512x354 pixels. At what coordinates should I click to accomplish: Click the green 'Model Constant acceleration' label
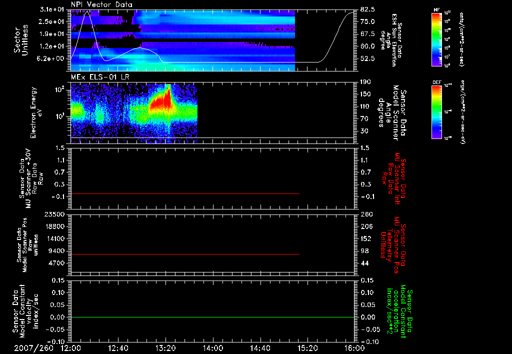399,311
